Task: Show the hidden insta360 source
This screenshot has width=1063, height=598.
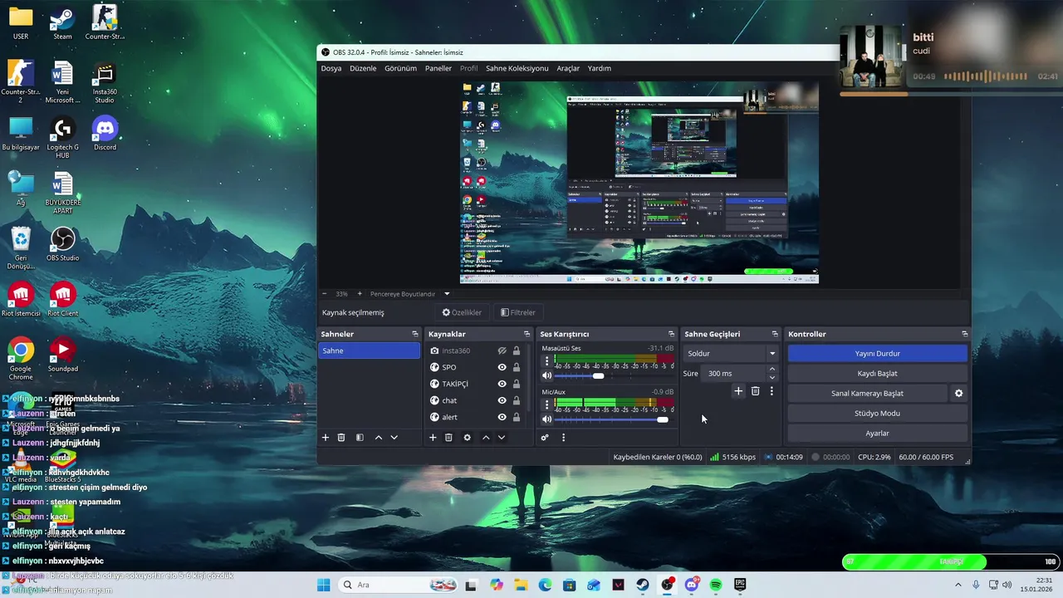Action: (x=502, y=350)
